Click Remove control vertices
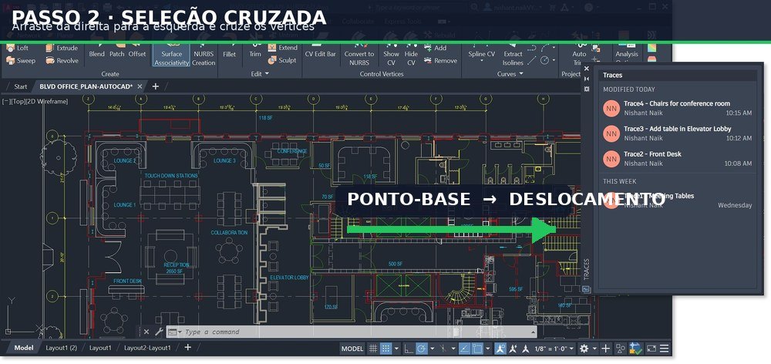771x364 pixels. click(x=440, y=60)
